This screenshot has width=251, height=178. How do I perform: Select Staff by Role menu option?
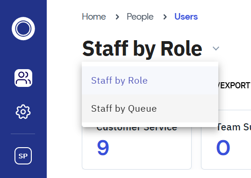[x=150, y=80]
